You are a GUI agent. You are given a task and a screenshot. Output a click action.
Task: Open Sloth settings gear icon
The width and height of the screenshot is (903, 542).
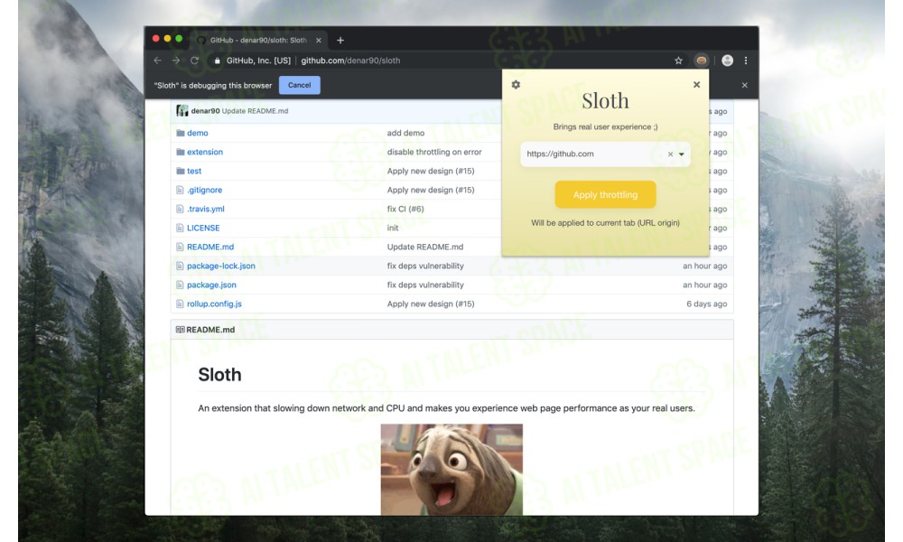pyautogui.click(x=516, y=85)
